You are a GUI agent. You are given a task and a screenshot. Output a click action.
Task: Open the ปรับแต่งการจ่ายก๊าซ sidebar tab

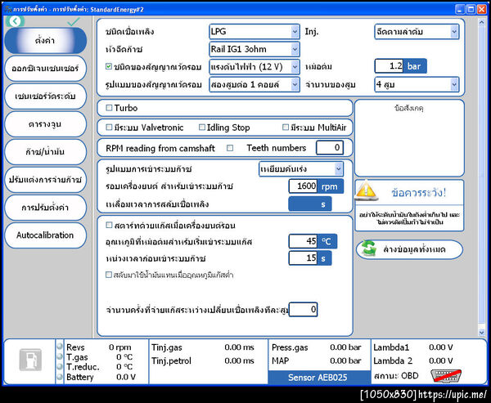pyautogui.click(x=45, y=180)
